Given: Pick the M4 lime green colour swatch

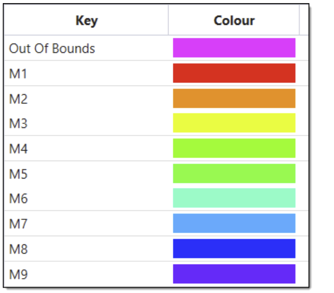Looking at the screenshot, I should [x=234, y=148].
